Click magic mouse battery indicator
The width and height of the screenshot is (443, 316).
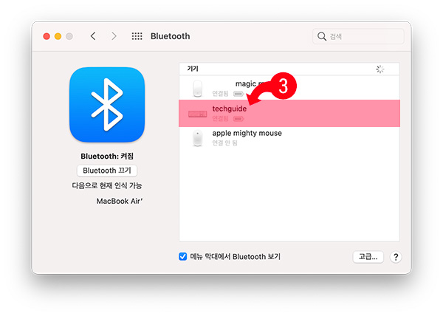pyautogui.click(x=238, y=94)
